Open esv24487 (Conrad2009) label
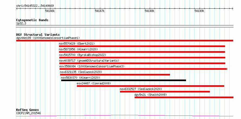Viewport: 241px width, 119px height. point(94,83)
